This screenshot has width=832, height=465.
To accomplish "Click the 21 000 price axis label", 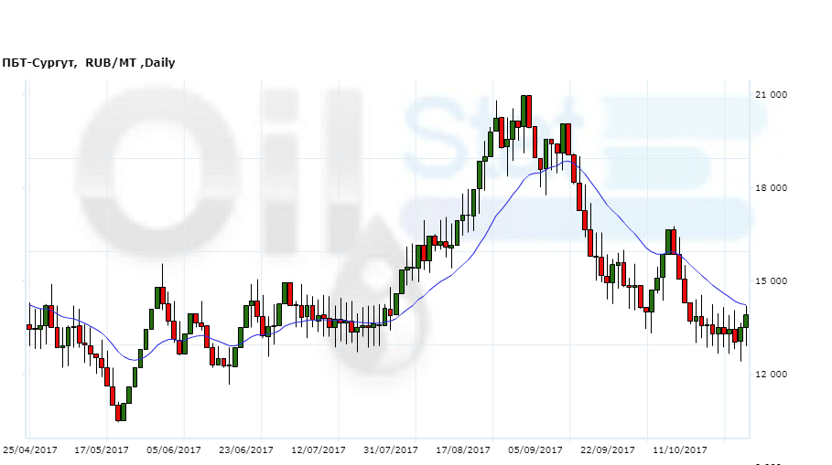I will 772,96.
